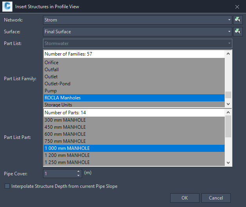Select 450 mm MANHOLE part
This screenshot has width=246, height=207.
pos(134,127)
